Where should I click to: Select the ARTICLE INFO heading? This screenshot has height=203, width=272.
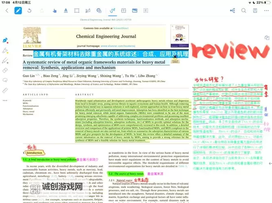(35, 95)
